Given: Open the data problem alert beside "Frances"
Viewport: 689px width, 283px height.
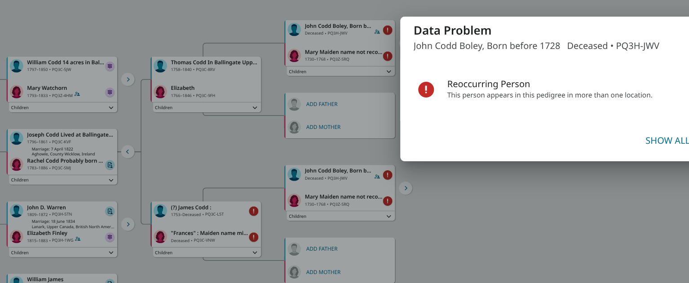Looking at the screenshot, I should click(x=254, y=237).
